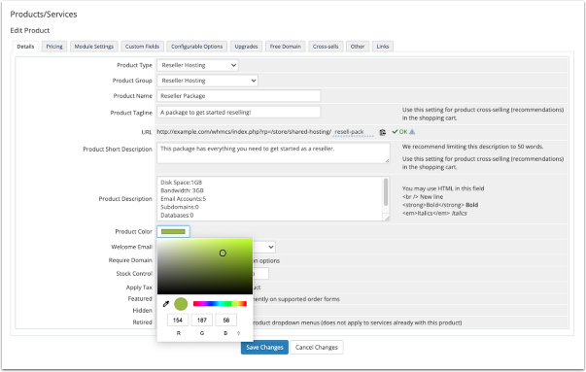Switch to the Pricing tab
The height and width of the screenshot is (372, 586).
(54, 47)
